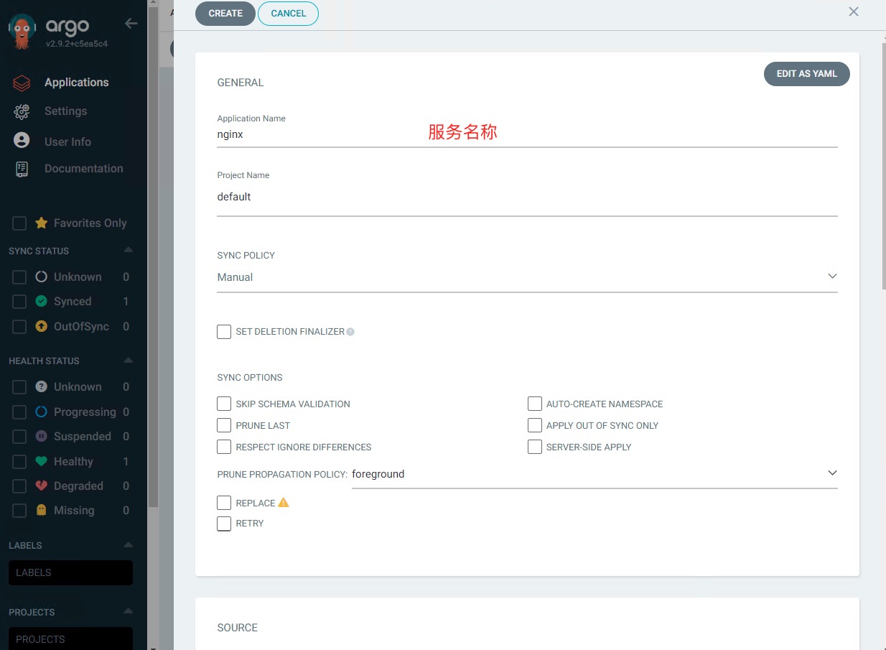The height and width of the screenshot is (650, 886).
Task: Check the Favorites Only filter
Action: (x=19, y=223)
